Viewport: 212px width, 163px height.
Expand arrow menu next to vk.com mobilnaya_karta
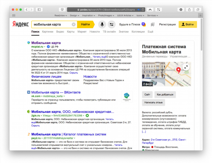coord(64,96)
